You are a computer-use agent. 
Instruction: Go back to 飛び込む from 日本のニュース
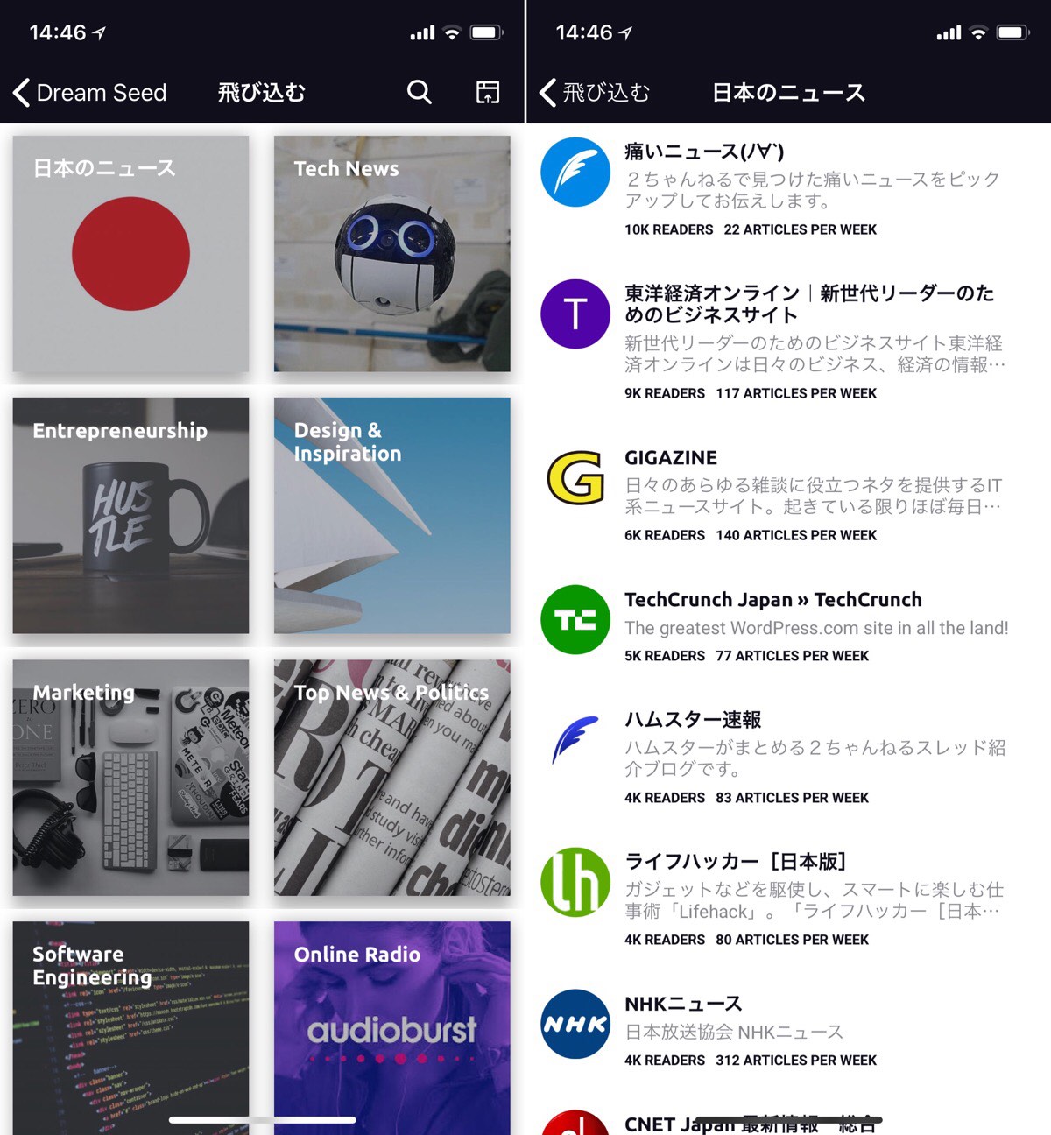click(595, 92)
